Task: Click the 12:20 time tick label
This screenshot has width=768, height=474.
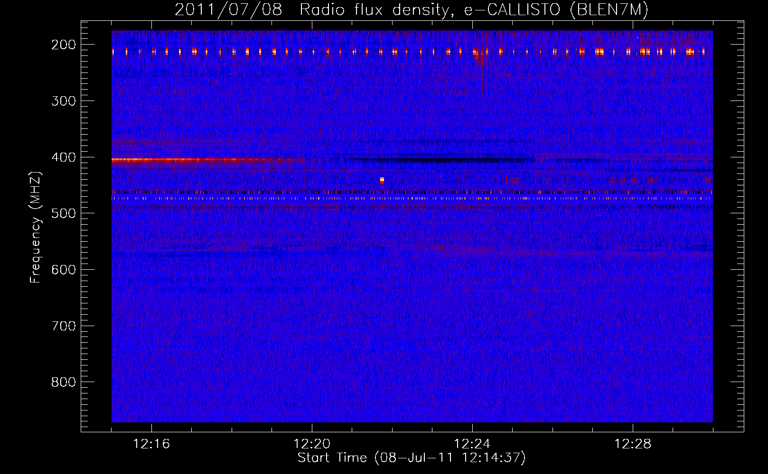Action: coord(312,444)
